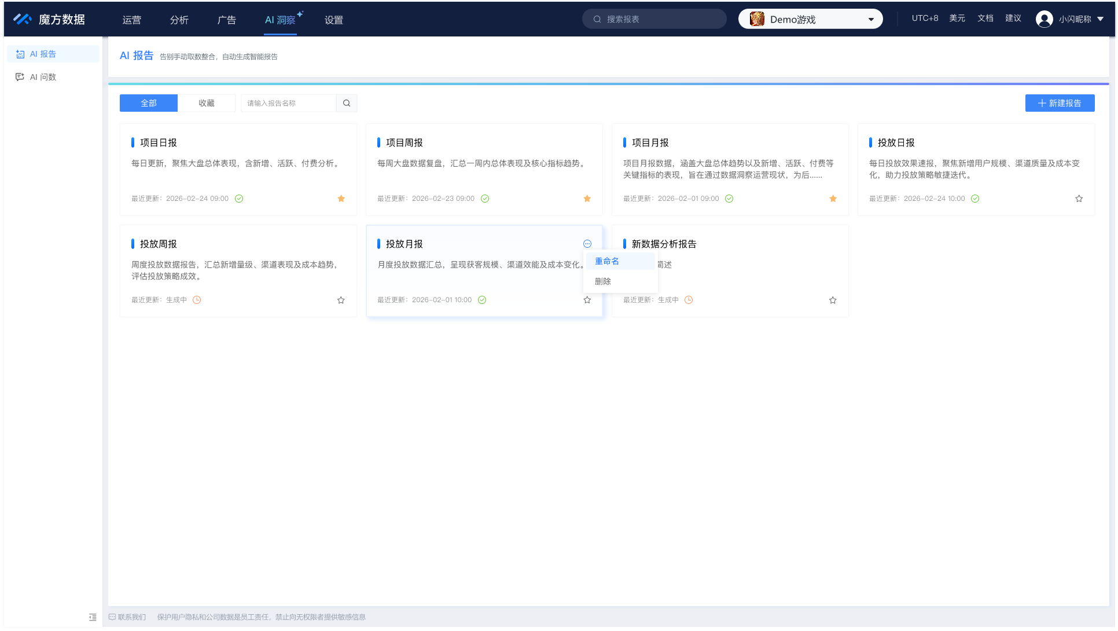
Task: Click the generating clock icon on 投放周报
Action: pos(197,300)
